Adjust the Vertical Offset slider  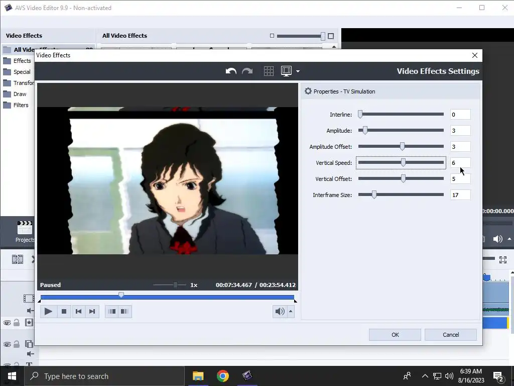(x=401, y=178)
